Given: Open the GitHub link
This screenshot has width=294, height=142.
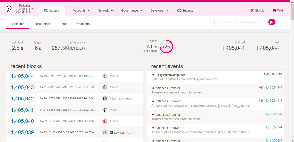Looking at the screenshot, I should click(257, 10).
